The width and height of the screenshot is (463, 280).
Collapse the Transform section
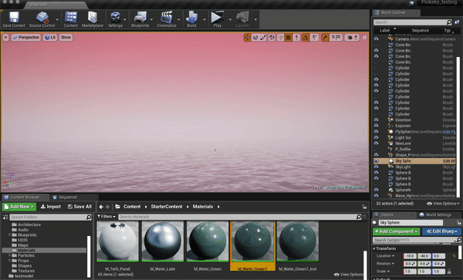(x=374, y=248)
